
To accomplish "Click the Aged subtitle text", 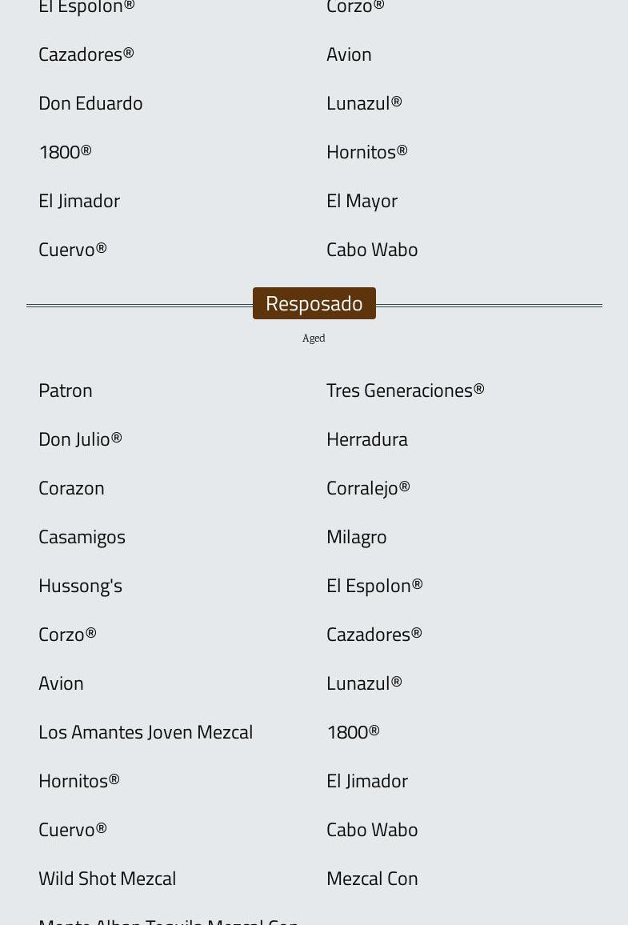I will [x=314, y=338].
